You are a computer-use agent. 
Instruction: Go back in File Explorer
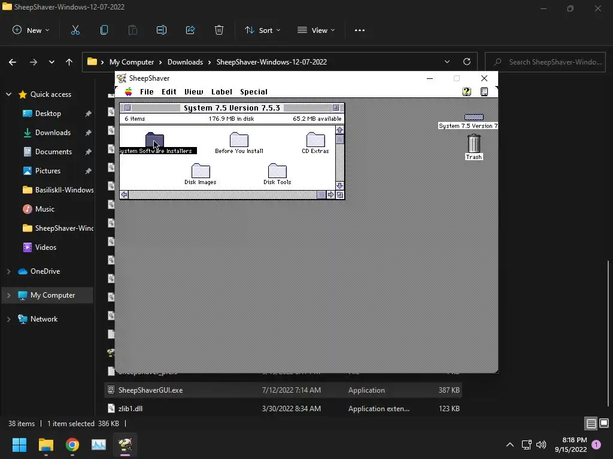point(13,62)
